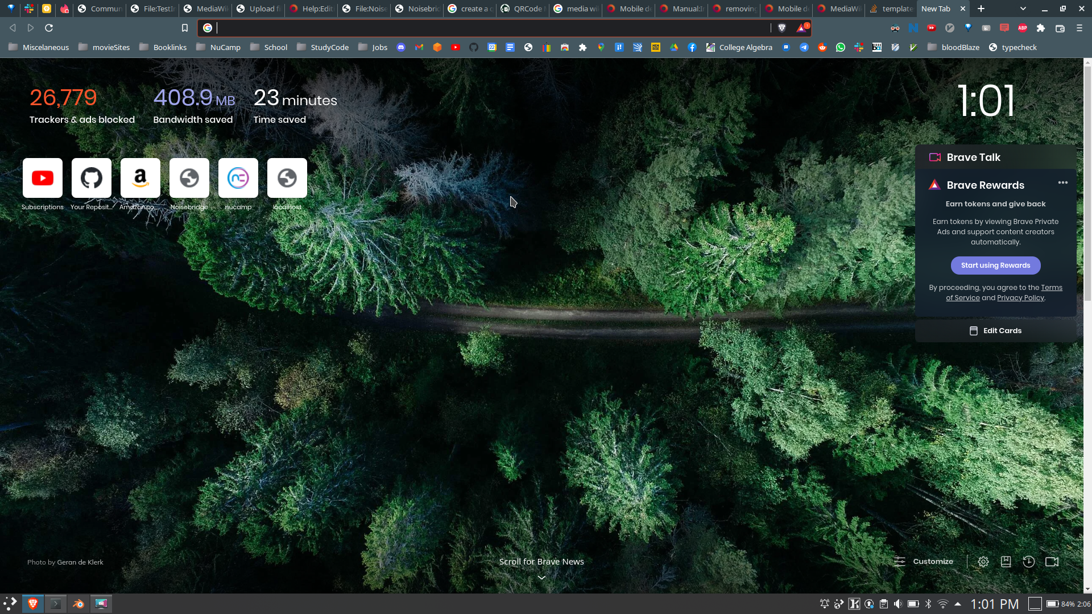Expand the tab search chevron dropdown

pos(1023,9)
